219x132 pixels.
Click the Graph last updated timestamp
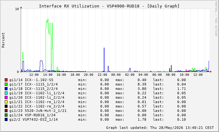(x=160, y=128)
